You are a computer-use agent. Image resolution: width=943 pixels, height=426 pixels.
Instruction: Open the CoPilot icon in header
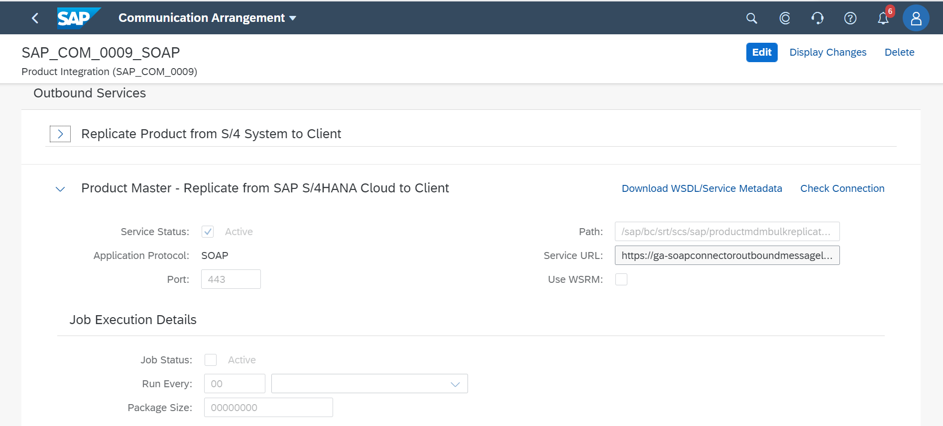(785, 18)
